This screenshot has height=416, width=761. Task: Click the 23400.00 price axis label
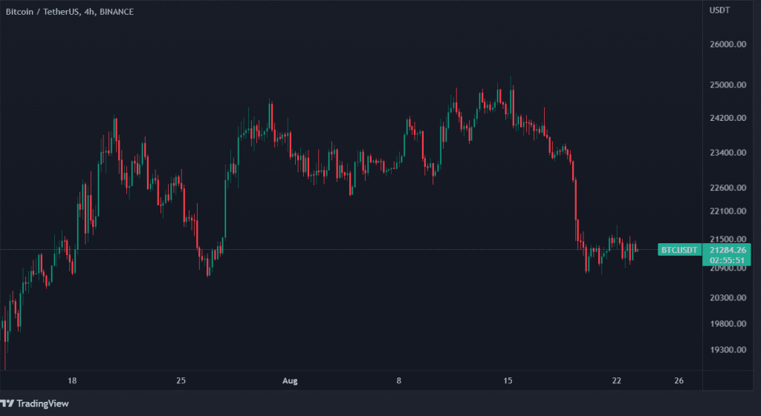[728, 153]
